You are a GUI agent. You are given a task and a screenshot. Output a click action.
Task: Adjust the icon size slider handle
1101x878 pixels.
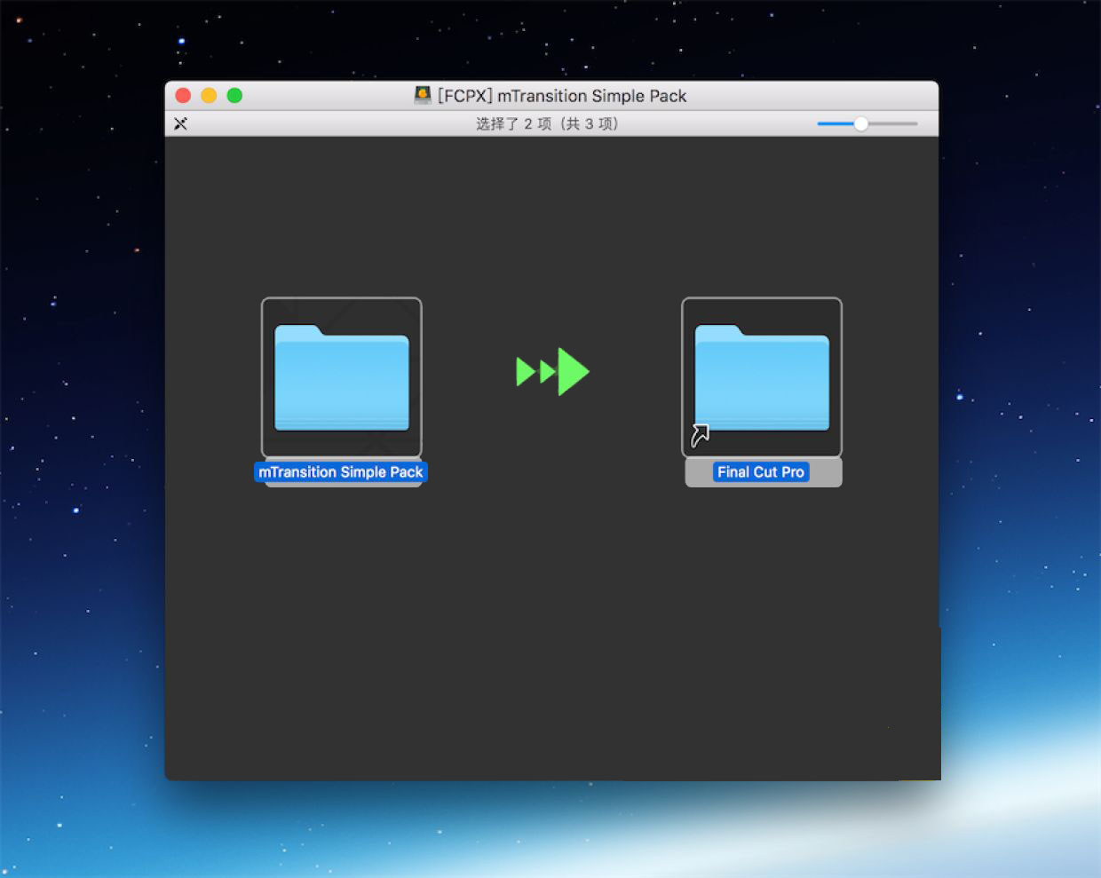click(860, 123)
